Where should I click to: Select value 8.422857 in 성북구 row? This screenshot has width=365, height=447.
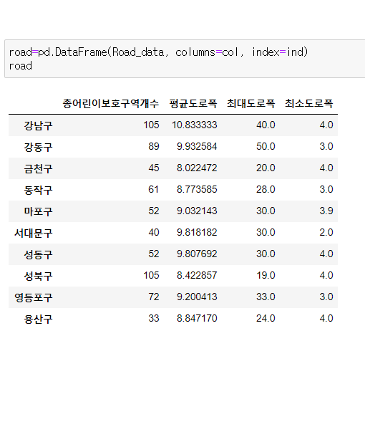click(x=197, y=275)
